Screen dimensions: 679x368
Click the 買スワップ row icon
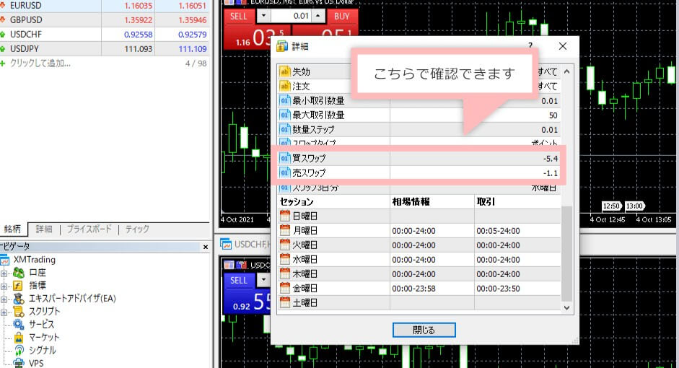tap(284, 158)
